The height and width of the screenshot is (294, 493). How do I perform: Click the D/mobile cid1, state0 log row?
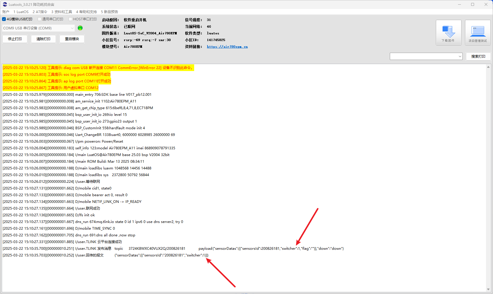pos(57,188)
